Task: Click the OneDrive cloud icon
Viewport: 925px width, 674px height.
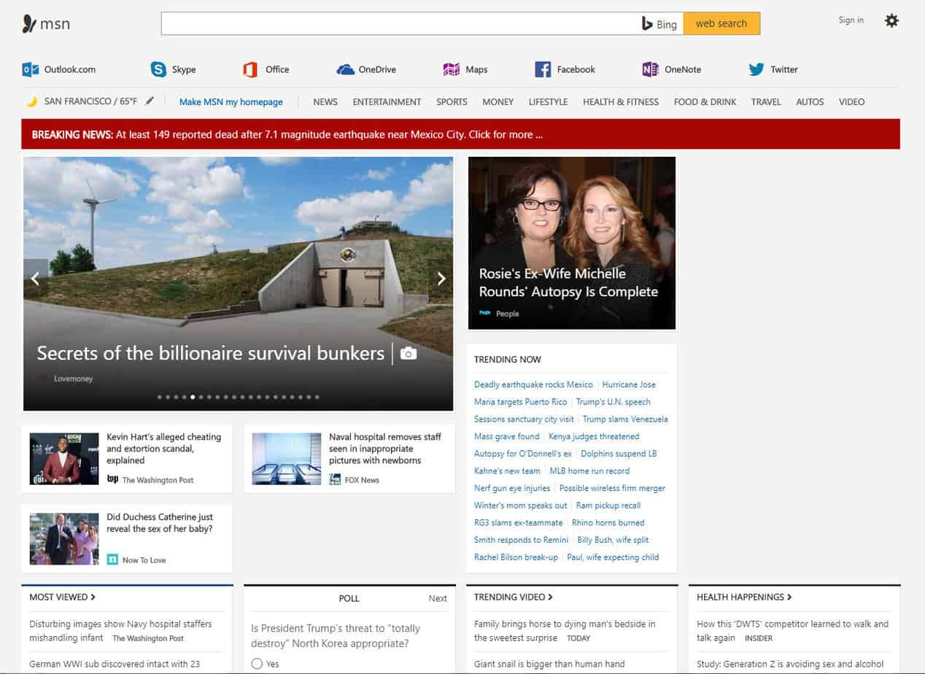Action: [345, 70]
